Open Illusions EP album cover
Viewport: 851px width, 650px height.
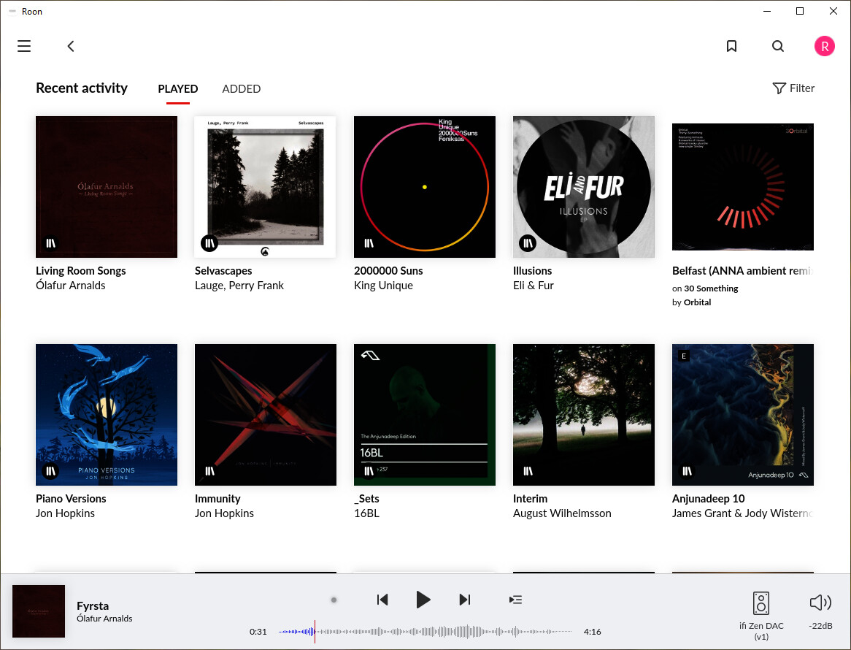[583, 187]
